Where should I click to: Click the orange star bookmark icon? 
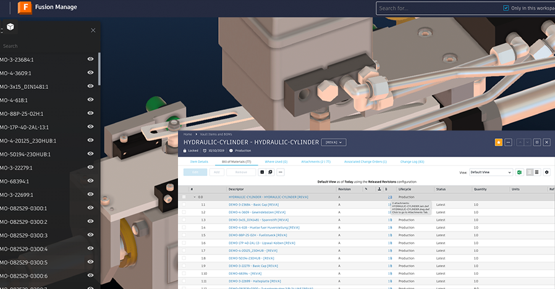[x=498, y=142]
